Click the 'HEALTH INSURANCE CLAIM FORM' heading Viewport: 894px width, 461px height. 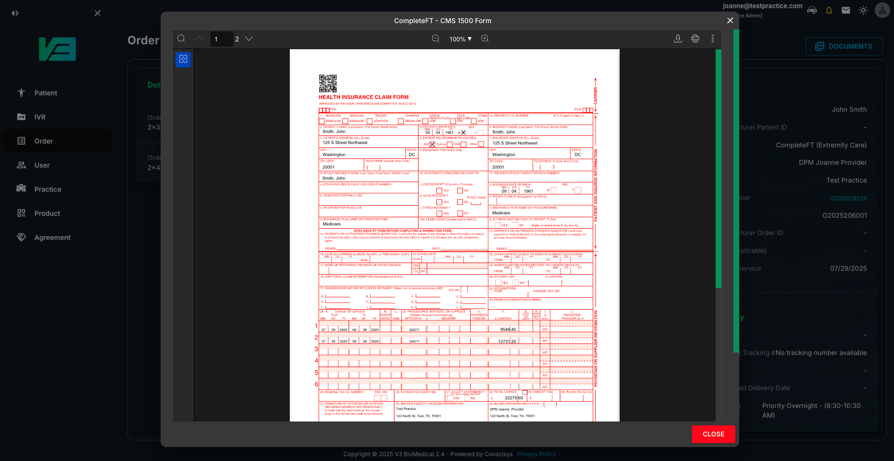tap(364, 97)
